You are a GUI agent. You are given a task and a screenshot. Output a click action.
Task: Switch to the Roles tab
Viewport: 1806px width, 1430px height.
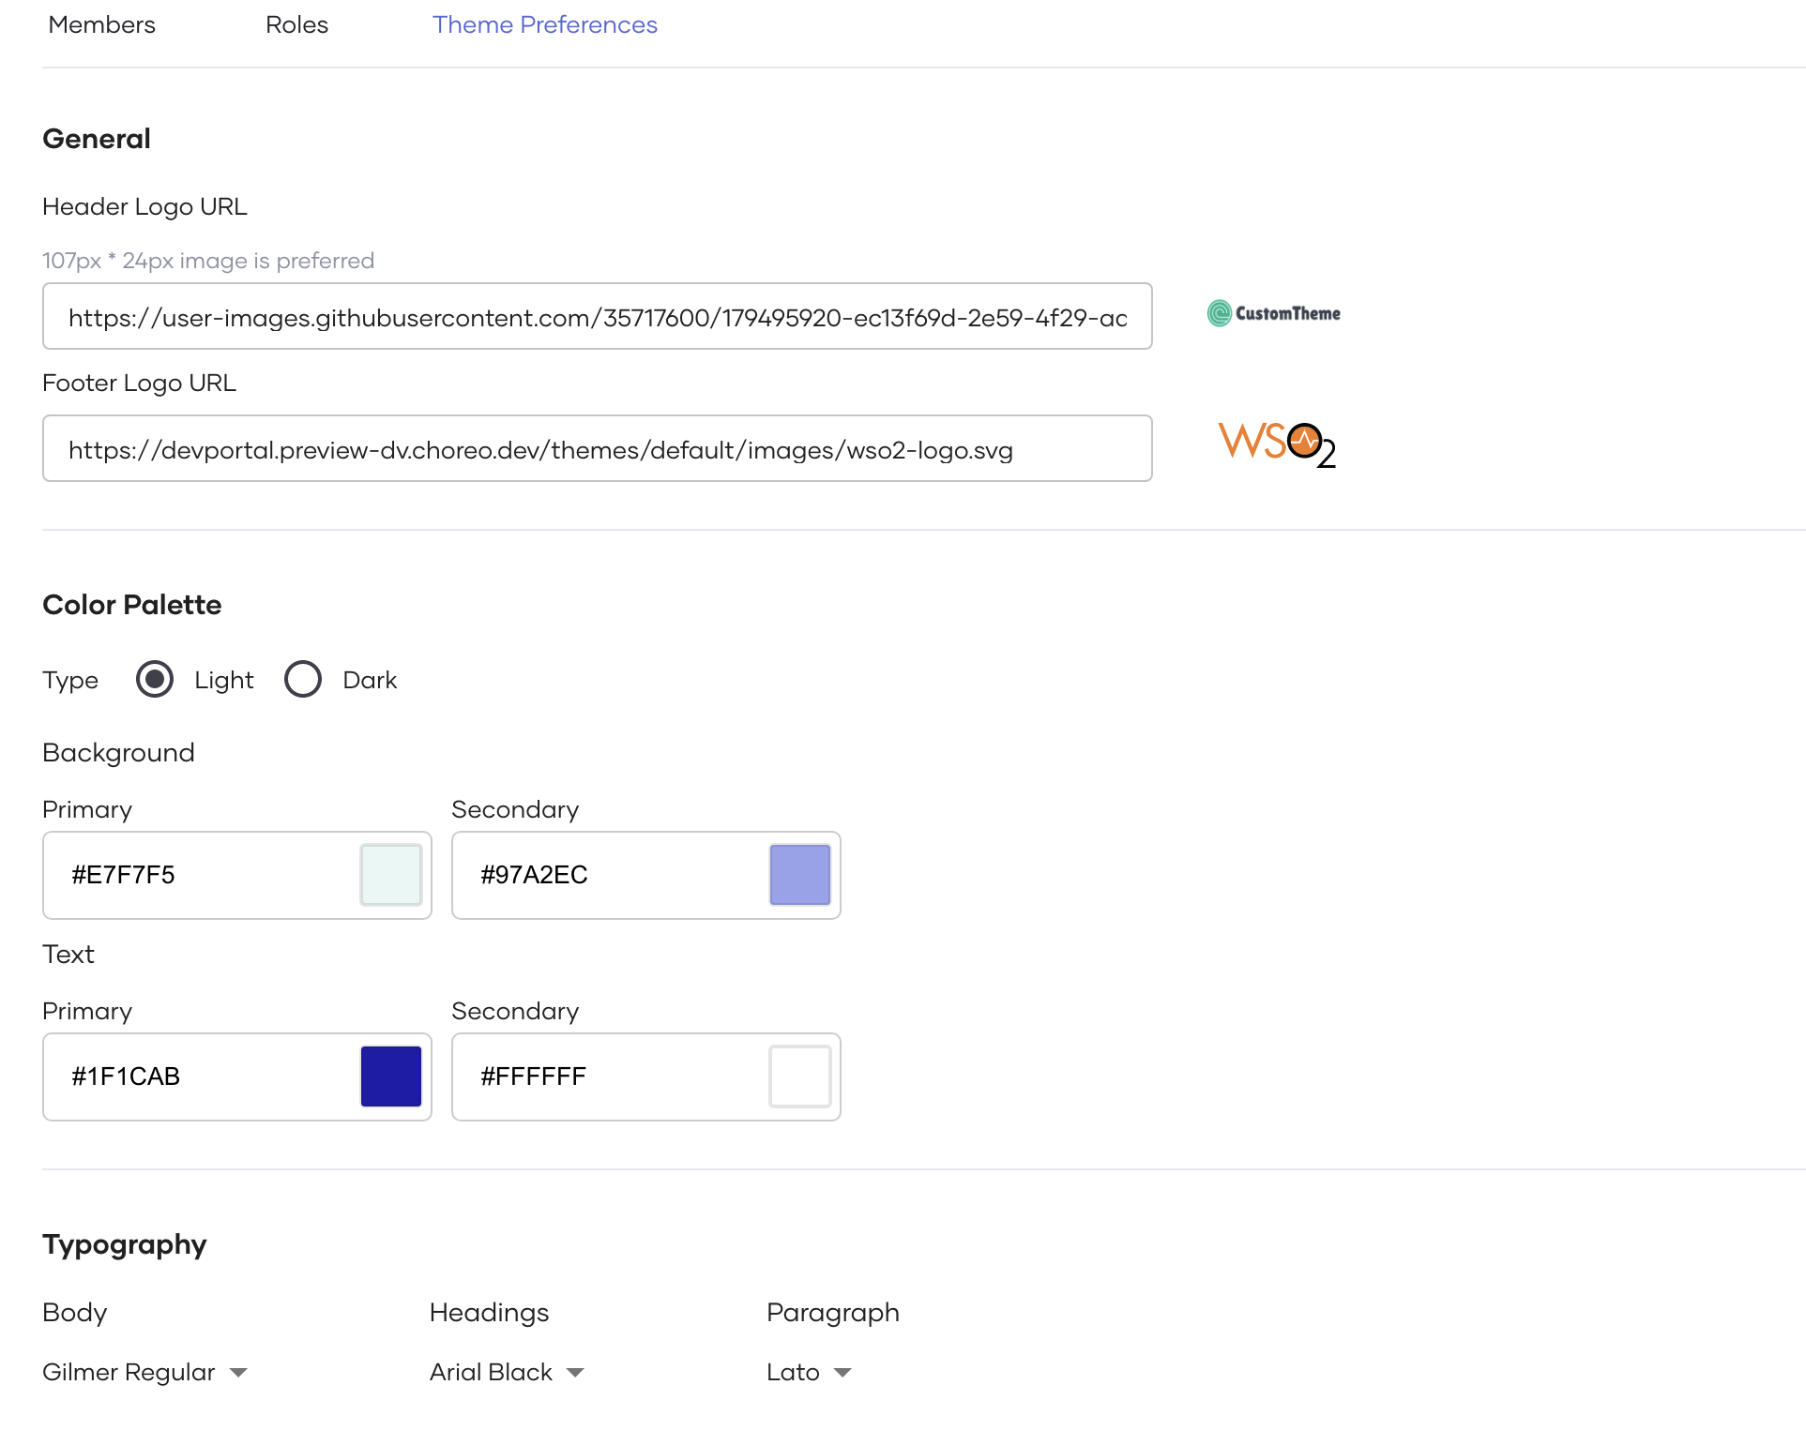tap(296, 25)
